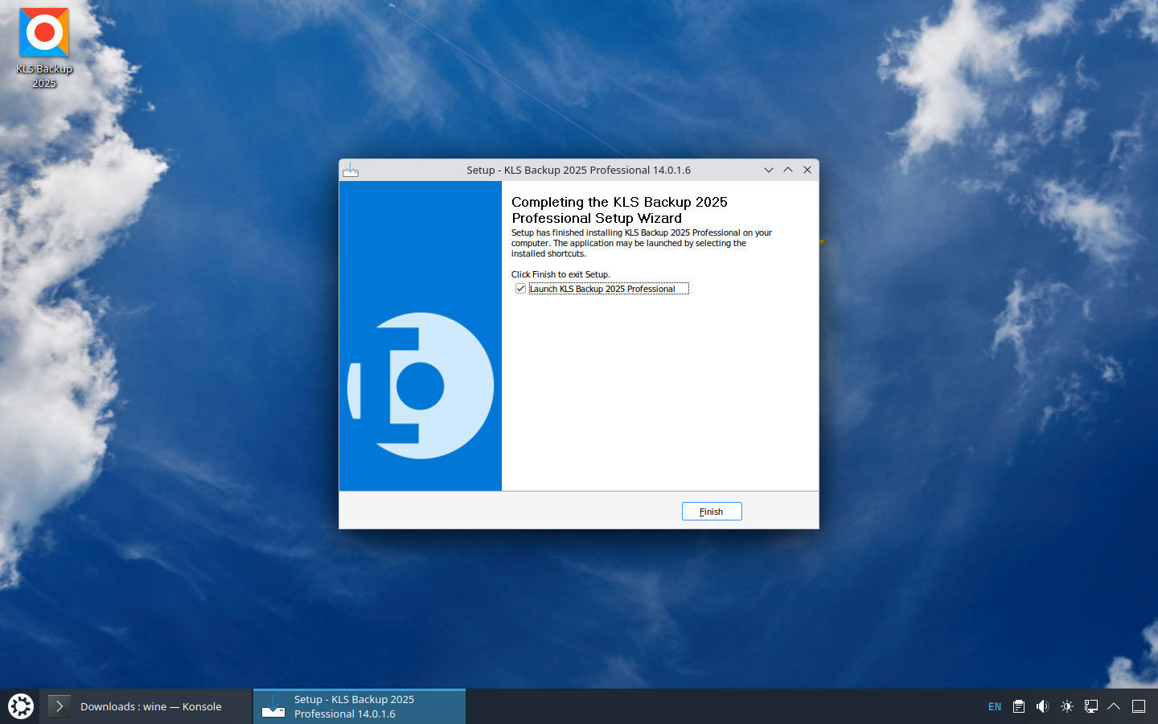Open the KLS Backup 2025 desktop icon
Image resolution: width=1158 pixels, height=724 pixels.
[x=44, y=48]
